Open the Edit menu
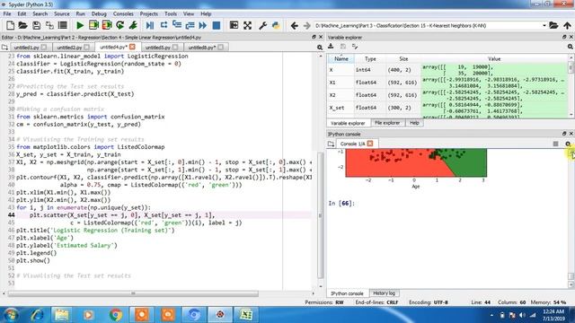The image size is (575, 323). 22,14
